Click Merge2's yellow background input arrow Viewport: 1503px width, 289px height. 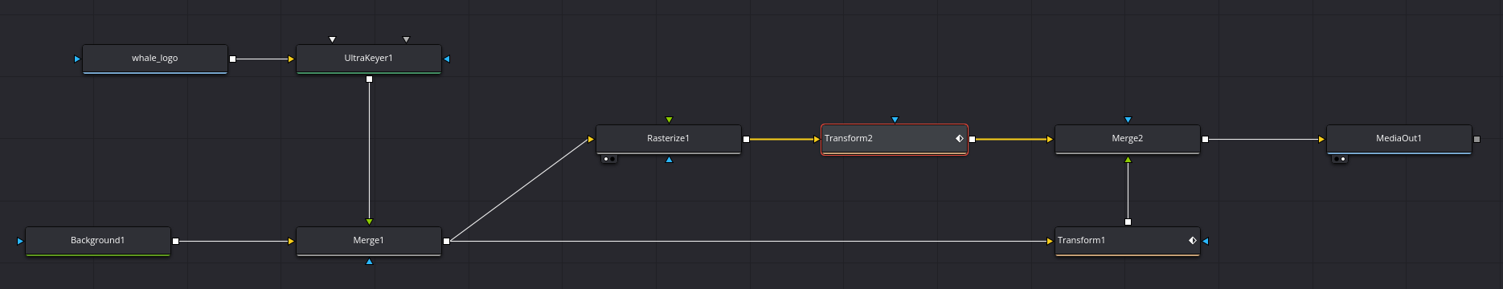(1050, 139)
